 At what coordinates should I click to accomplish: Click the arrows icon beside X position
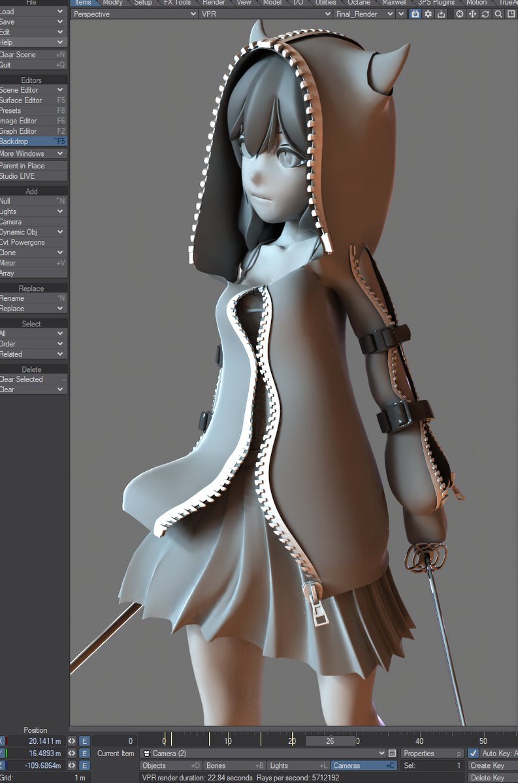tap(72, 741)
